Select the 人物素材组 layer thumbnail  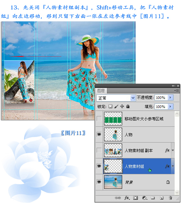[x=113, y=166]
